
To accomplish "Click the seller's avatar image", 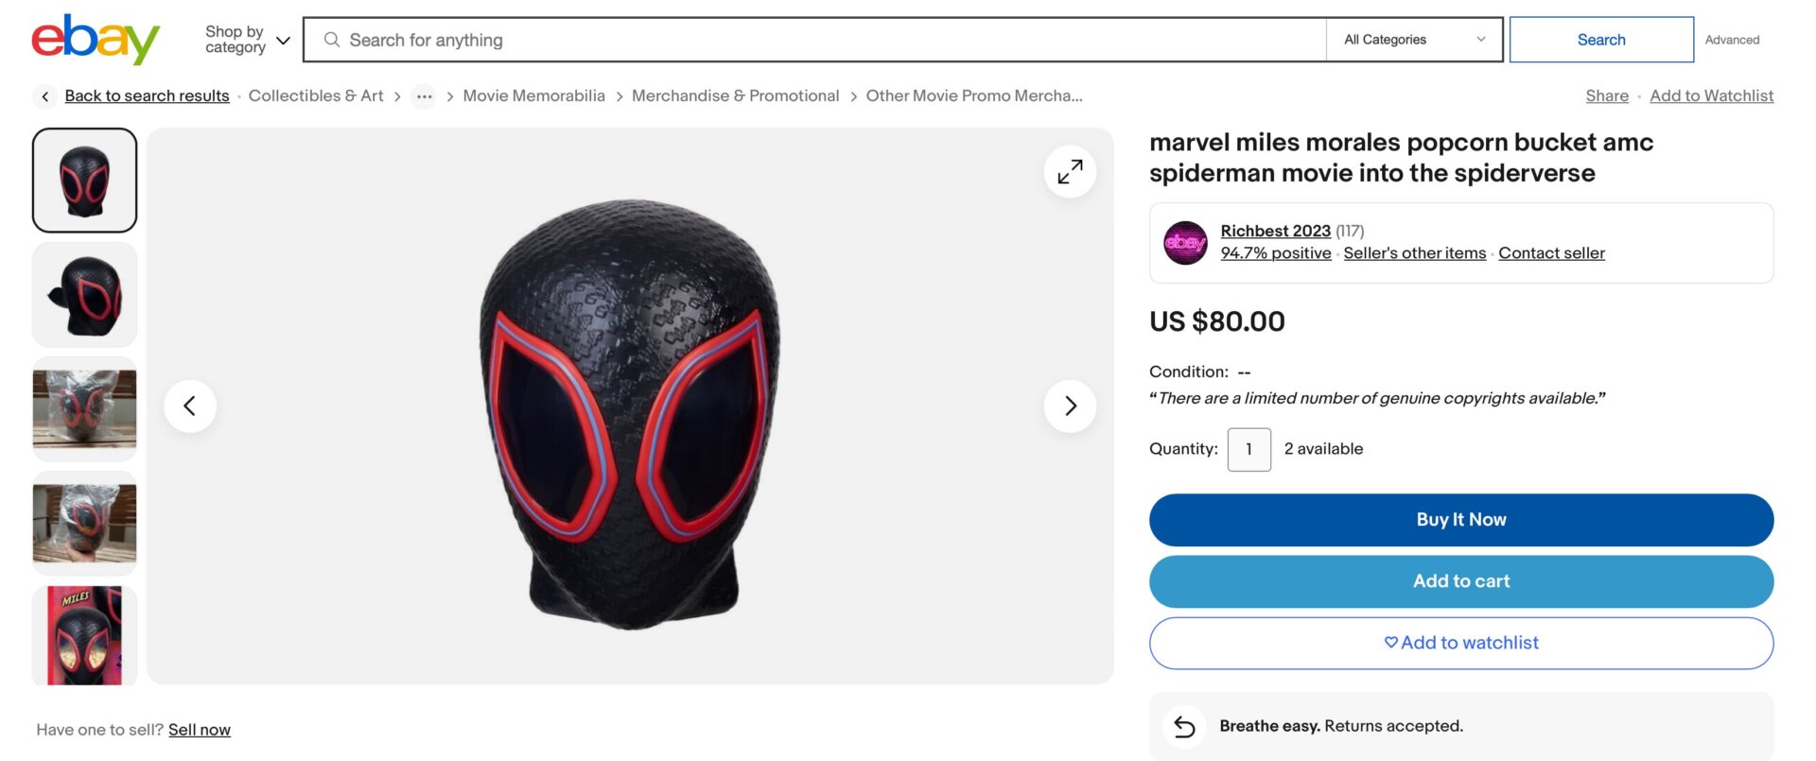I will (1184, 242).
